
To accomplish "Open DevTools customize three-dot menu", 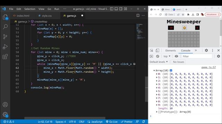I will coord(212,50).
